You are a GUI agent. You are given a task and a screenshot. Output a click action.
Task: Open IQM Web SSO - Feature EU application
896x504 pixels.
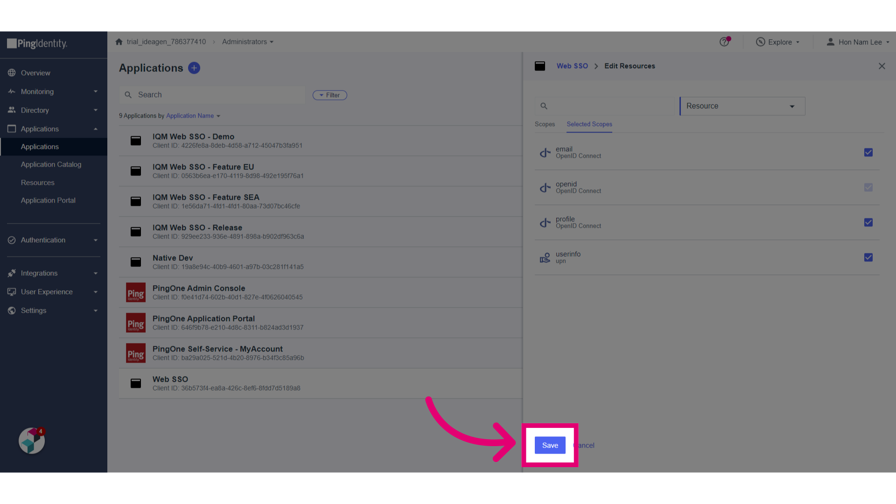coord(321,171)
